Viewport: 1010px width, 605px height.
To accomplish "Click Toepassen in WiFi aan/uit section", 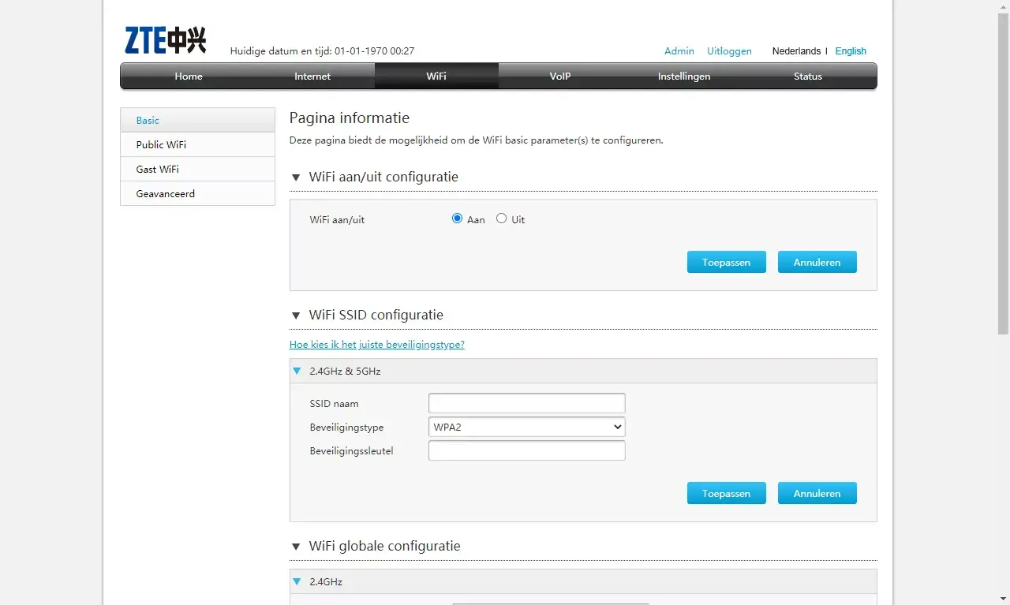I will pos(726,262).
